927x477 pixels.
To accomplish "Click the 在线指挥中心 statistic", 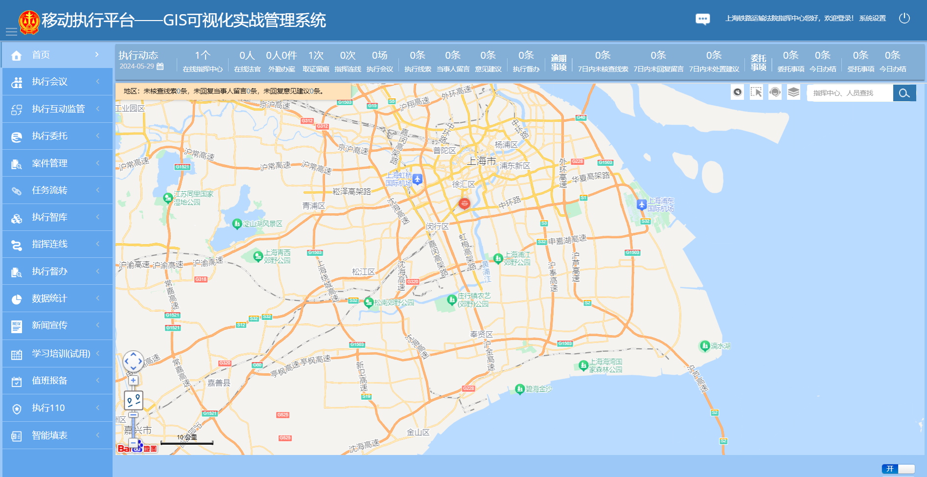I will tap(202, 61).
